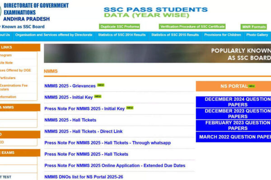The image size is (271, 180).
Task: Click SSC Pass Students Data (Year Wise) banner
Action: 155,12
